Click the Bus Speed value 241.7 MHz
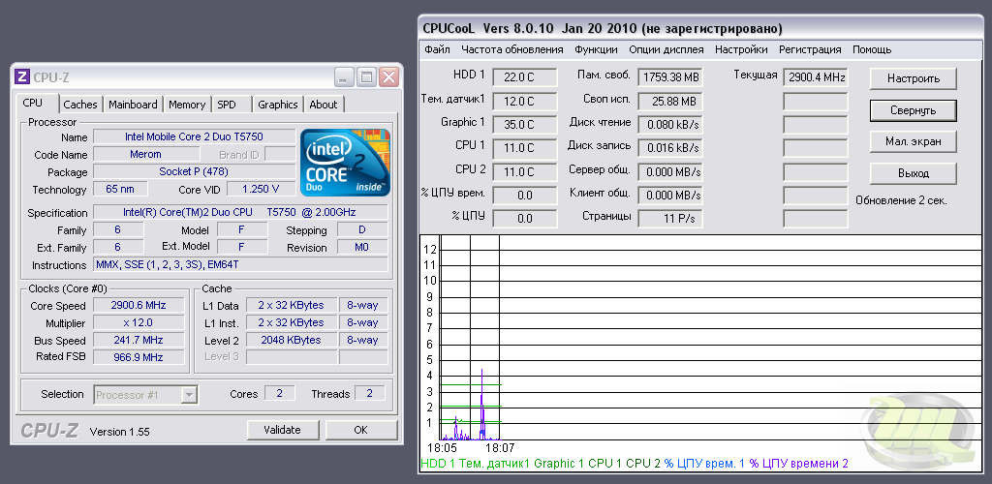Image resolution: width=992 pixels, height=484 pixels. pos(139,340)
